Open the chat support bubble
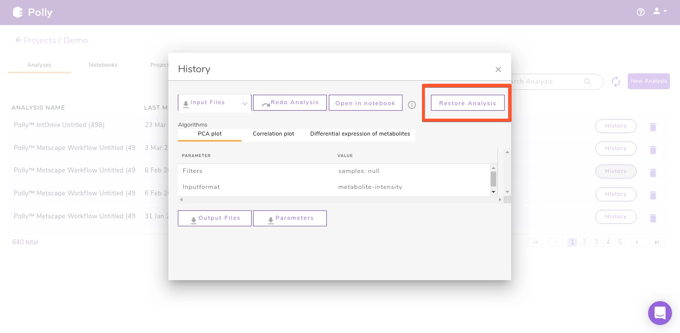680x333 pixels. [660, 313]
